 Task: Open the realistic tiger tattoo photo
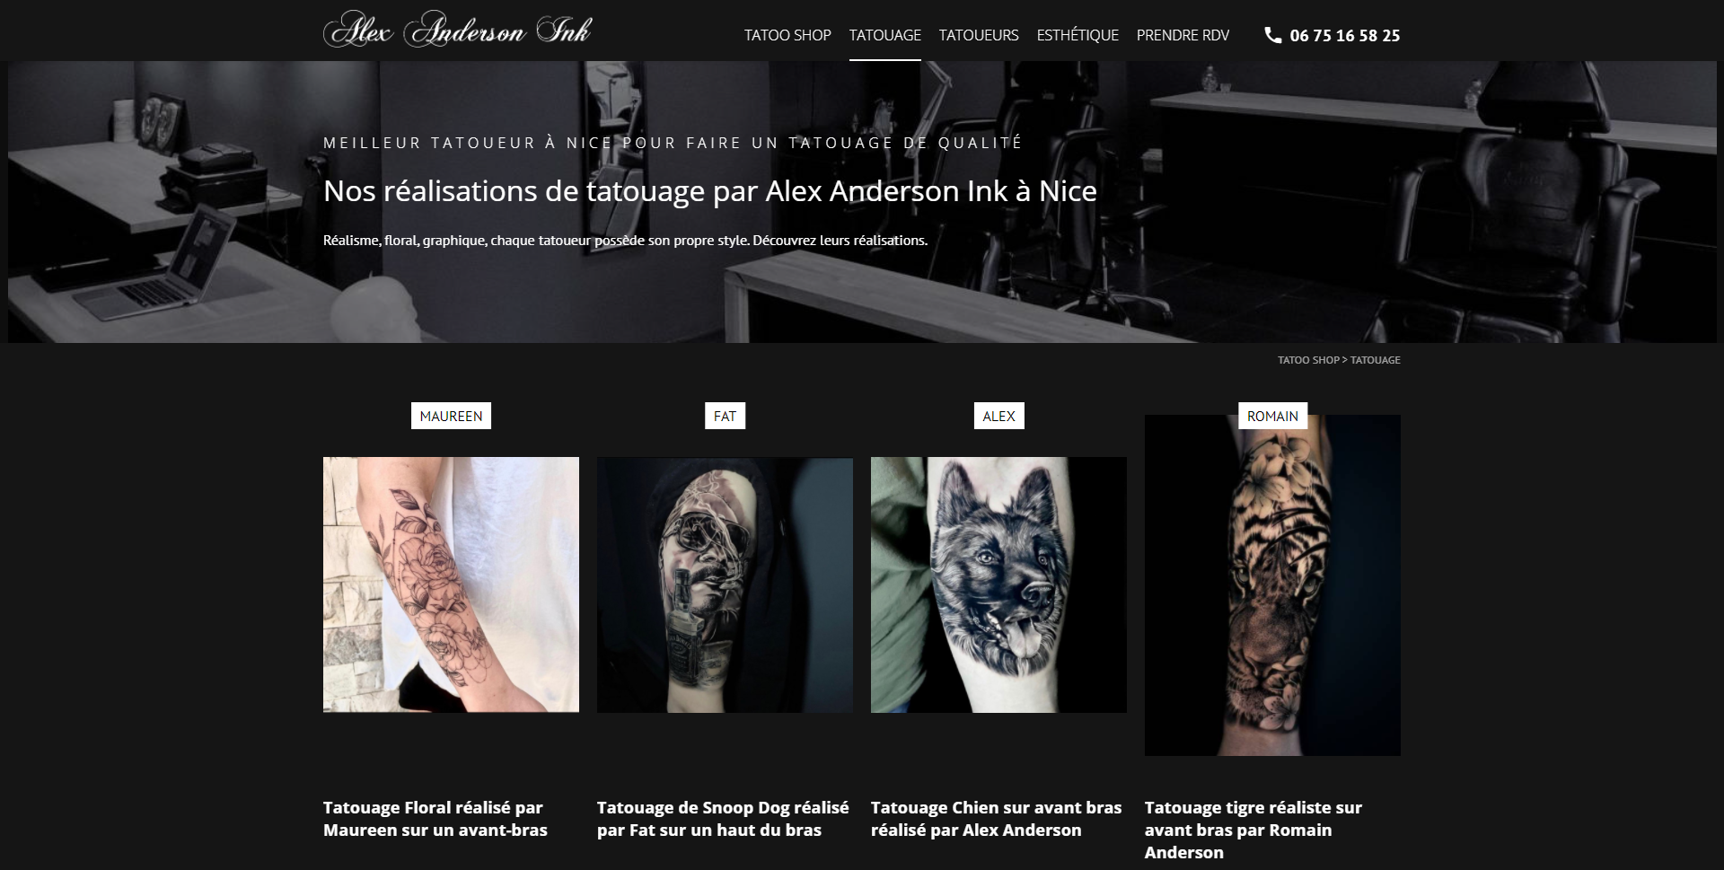click(x=1272, y=584)
